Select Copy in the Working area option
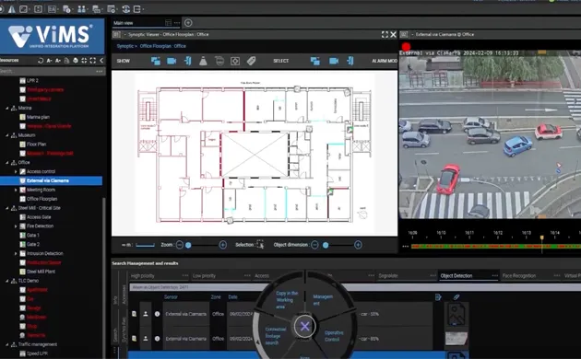Viewport: 581px width, 359px height. click(x=286, y=300)
